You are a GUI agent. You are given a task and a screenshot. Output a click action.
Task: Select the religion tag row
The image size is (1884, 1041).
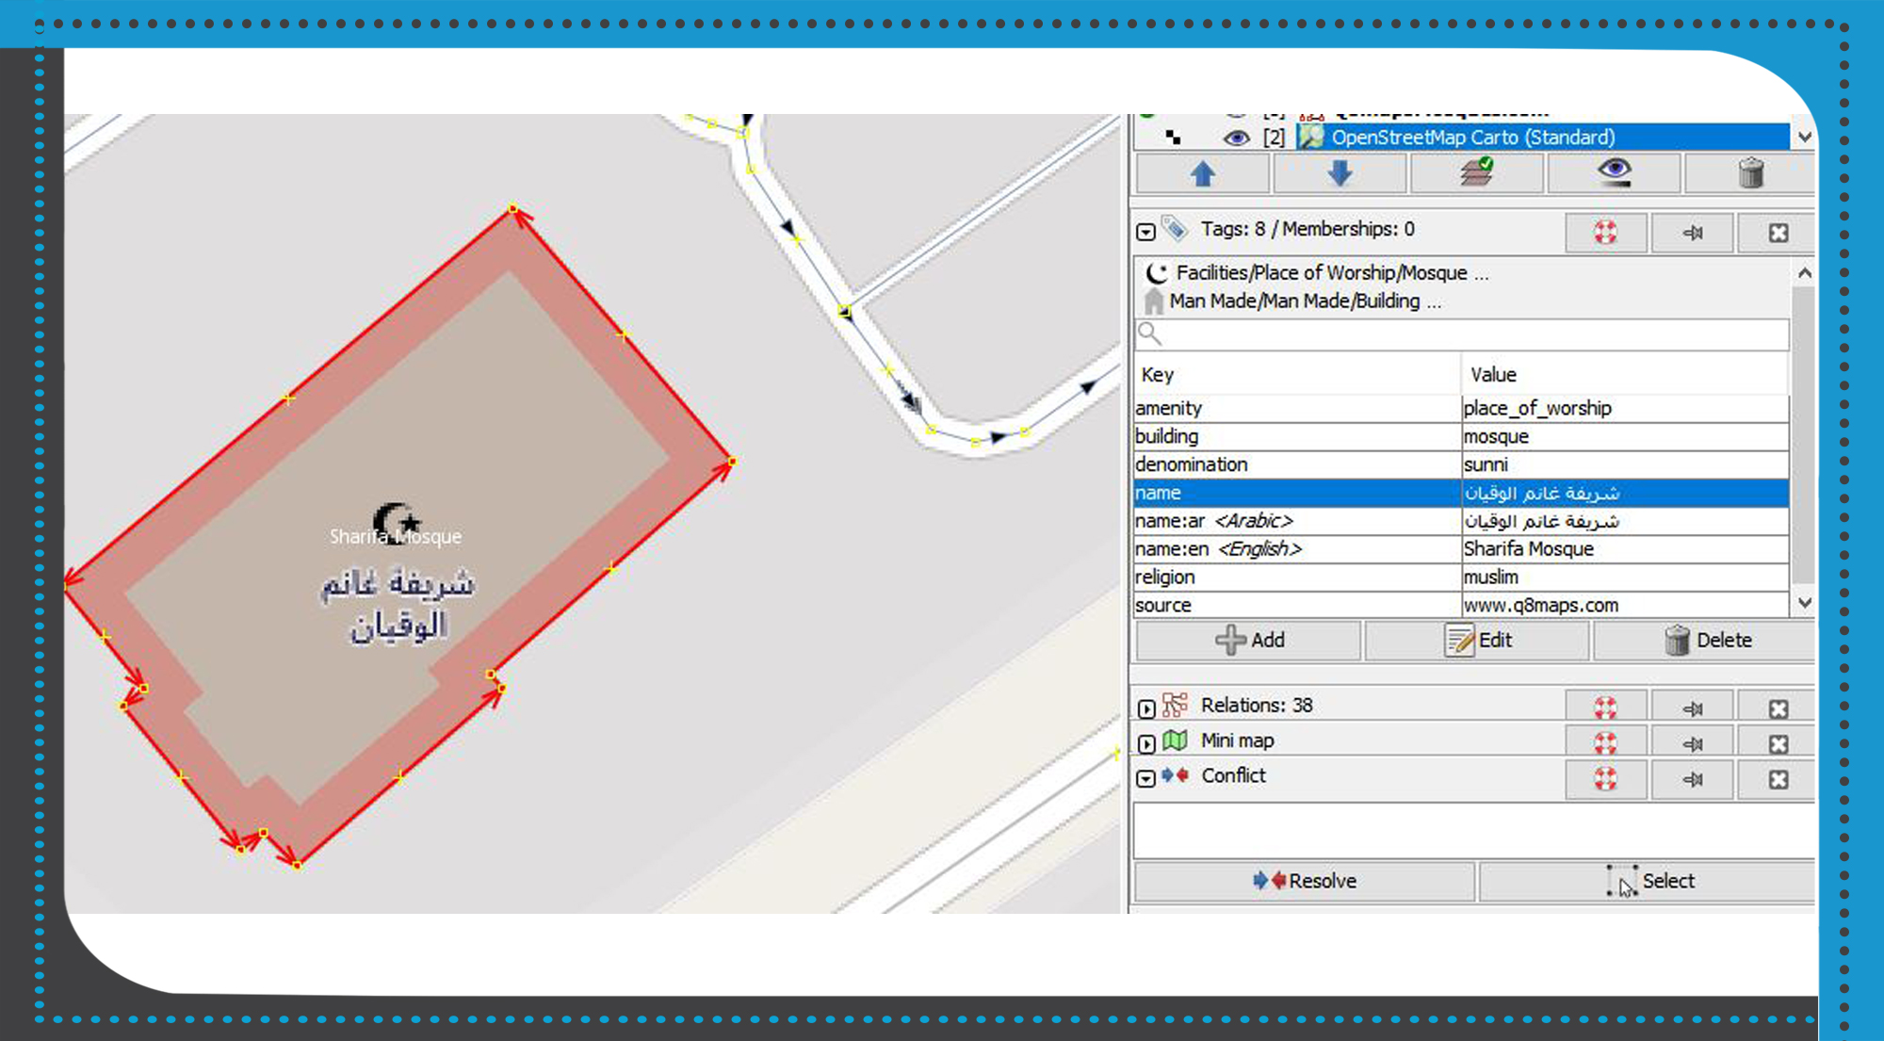tap(1462, 577)
